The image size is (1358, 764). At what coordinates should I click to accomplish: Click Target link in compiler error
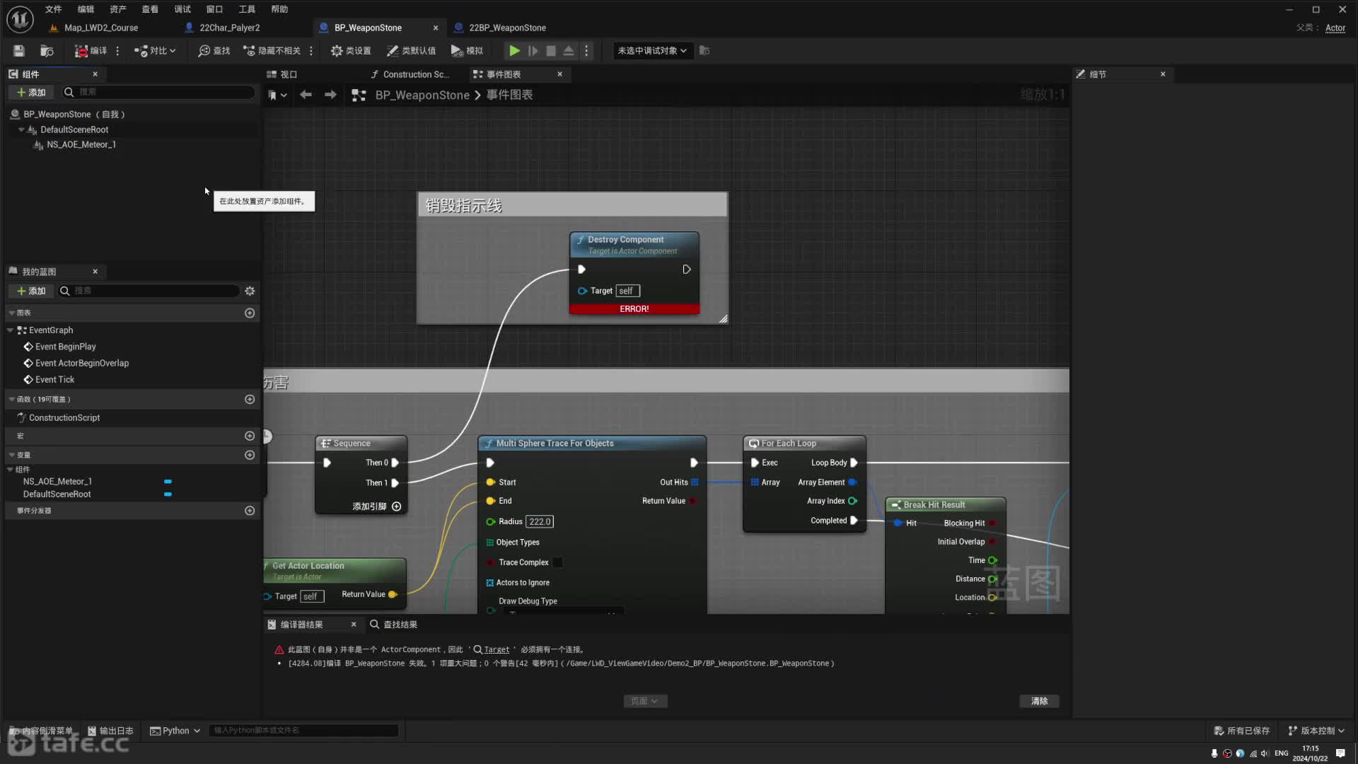coord(496,649)
